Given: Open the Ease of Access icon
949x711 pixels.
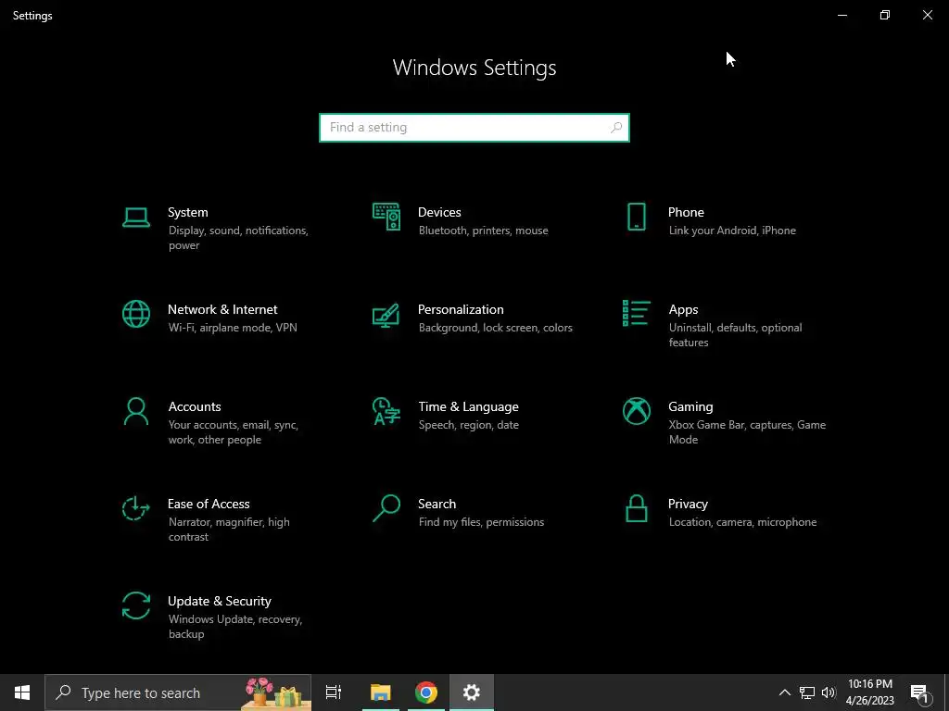Looking at the screenshot, I should (135, 508).
